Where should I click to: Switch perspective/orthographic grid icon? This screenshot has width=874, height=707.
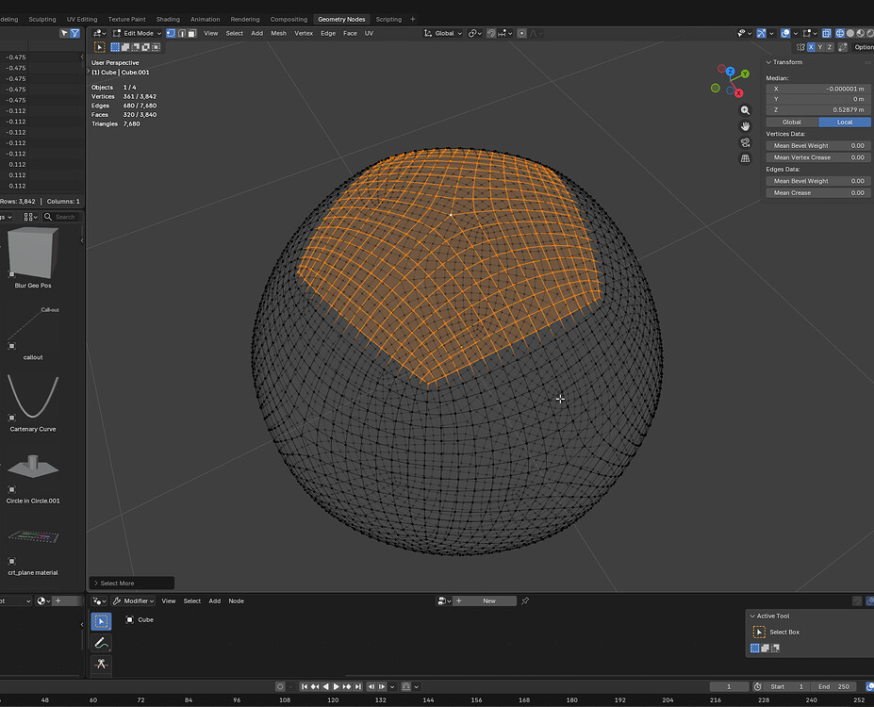745,158
